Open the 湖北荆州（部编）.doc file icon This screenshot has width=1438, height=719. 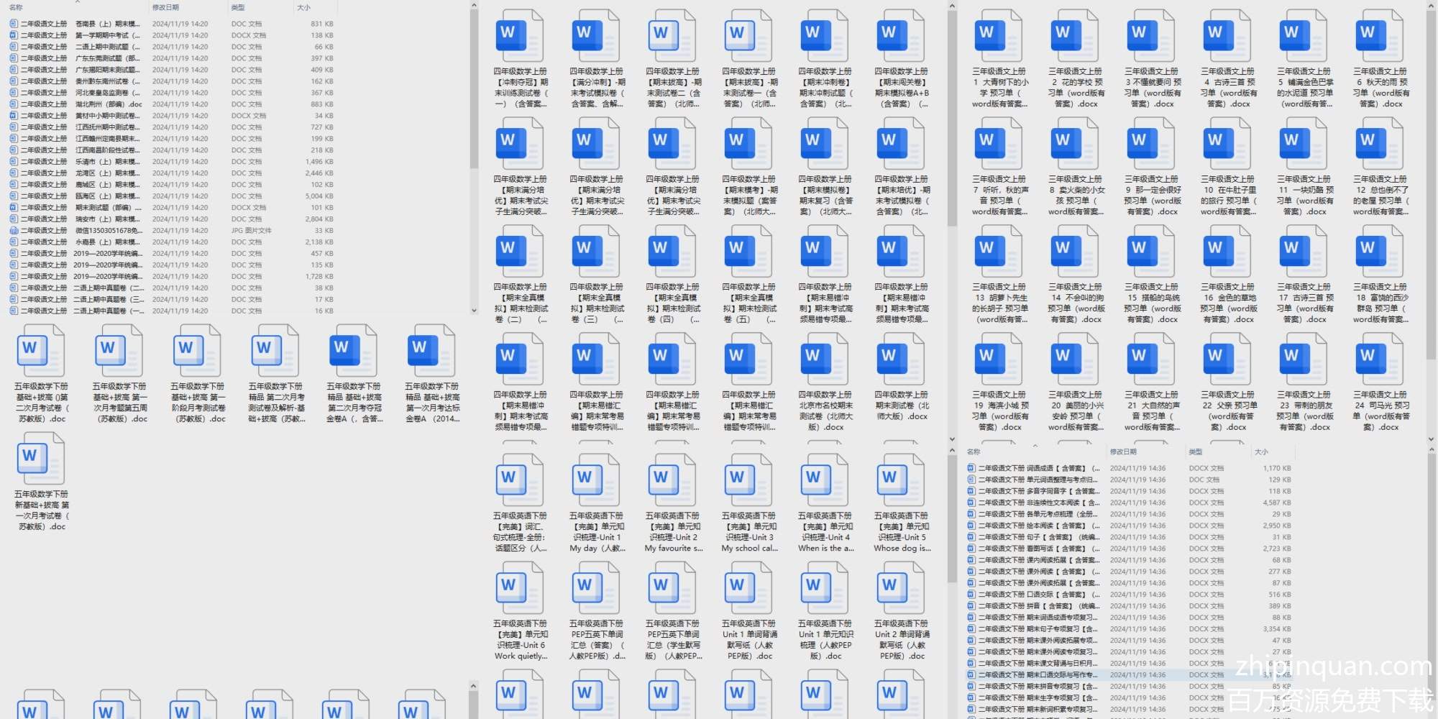point(14,104)
